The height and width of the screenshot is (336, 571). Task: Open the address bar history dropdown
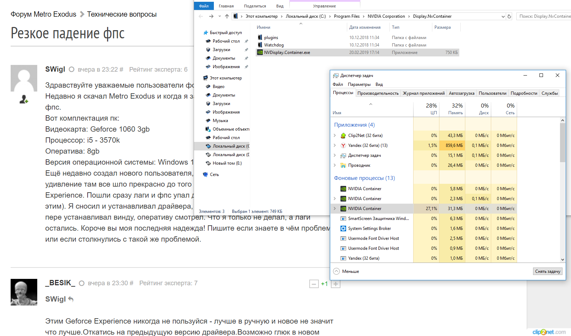[x=503, y=16]
